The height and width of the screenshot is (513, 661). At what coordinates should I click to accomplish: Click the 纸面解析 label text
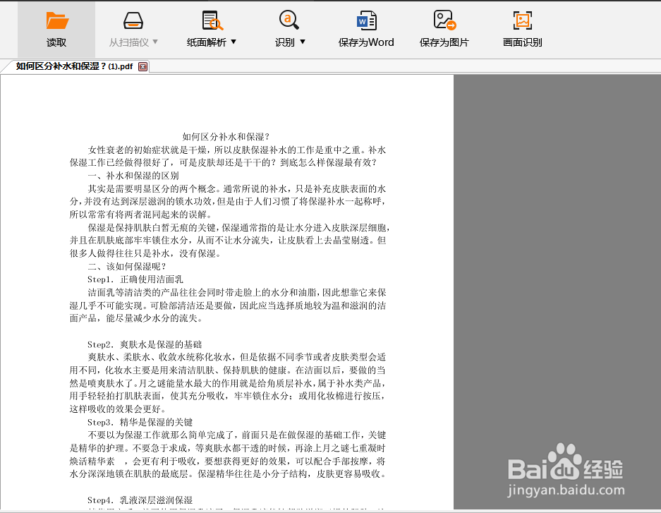coord(207,42)
